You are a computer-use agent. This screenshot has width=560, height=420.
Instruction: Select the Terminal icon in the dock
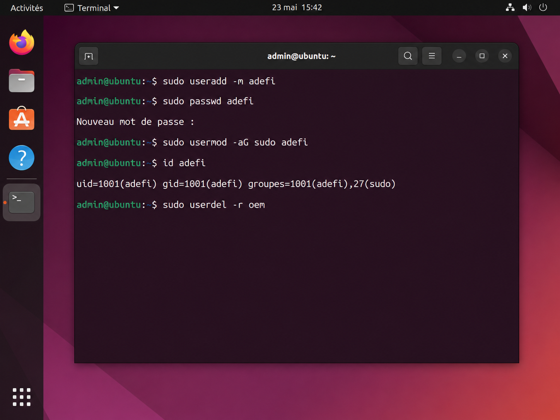[x=22, y=202]
